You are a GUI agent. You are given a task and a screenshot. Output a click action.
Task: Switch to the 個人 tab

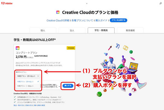43,30
